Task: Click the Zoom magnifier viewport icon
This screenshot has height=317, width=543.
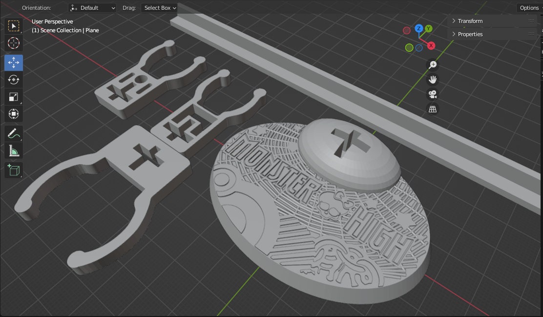Action: (433, 65)
